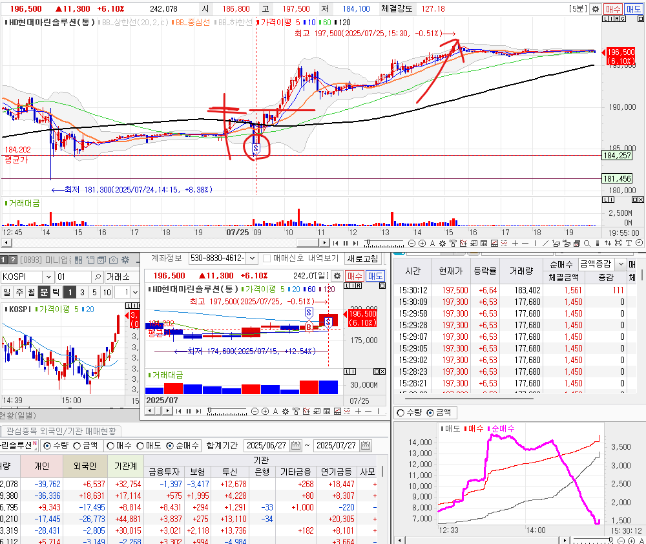Select 매도 radio in investor trading panel
The image size is (646, 544).
click(x=140, y=446)
